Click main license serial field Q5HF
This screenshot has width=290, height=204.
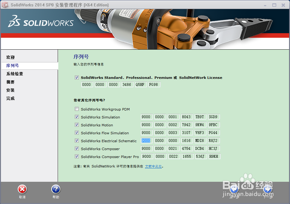(141, 85)
